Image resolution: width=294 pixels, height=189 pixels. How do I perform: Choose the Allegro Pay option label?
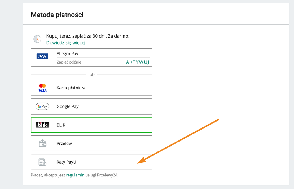[67, 54]
